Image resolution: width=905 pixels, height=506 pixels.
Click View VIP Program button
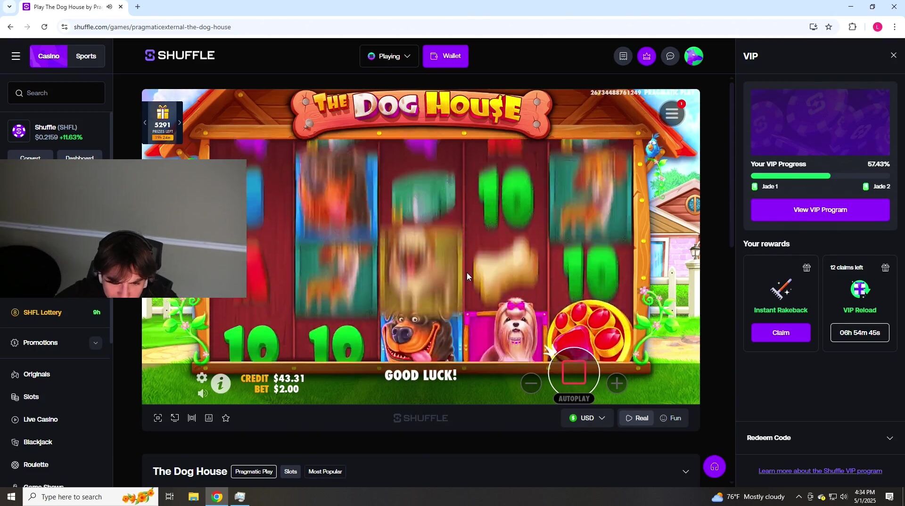(x=820, y=210)
